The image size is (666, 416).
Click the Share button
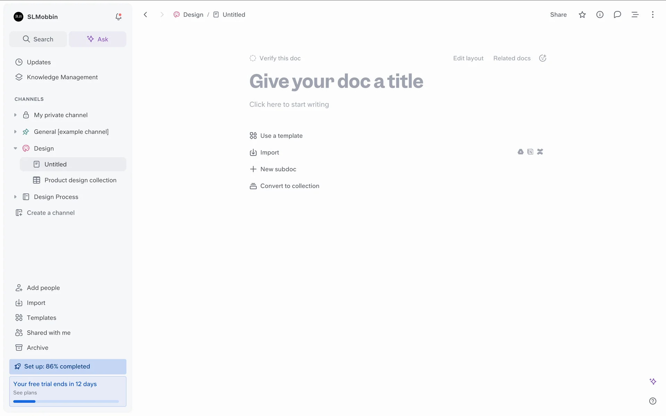tap(558, 15)
